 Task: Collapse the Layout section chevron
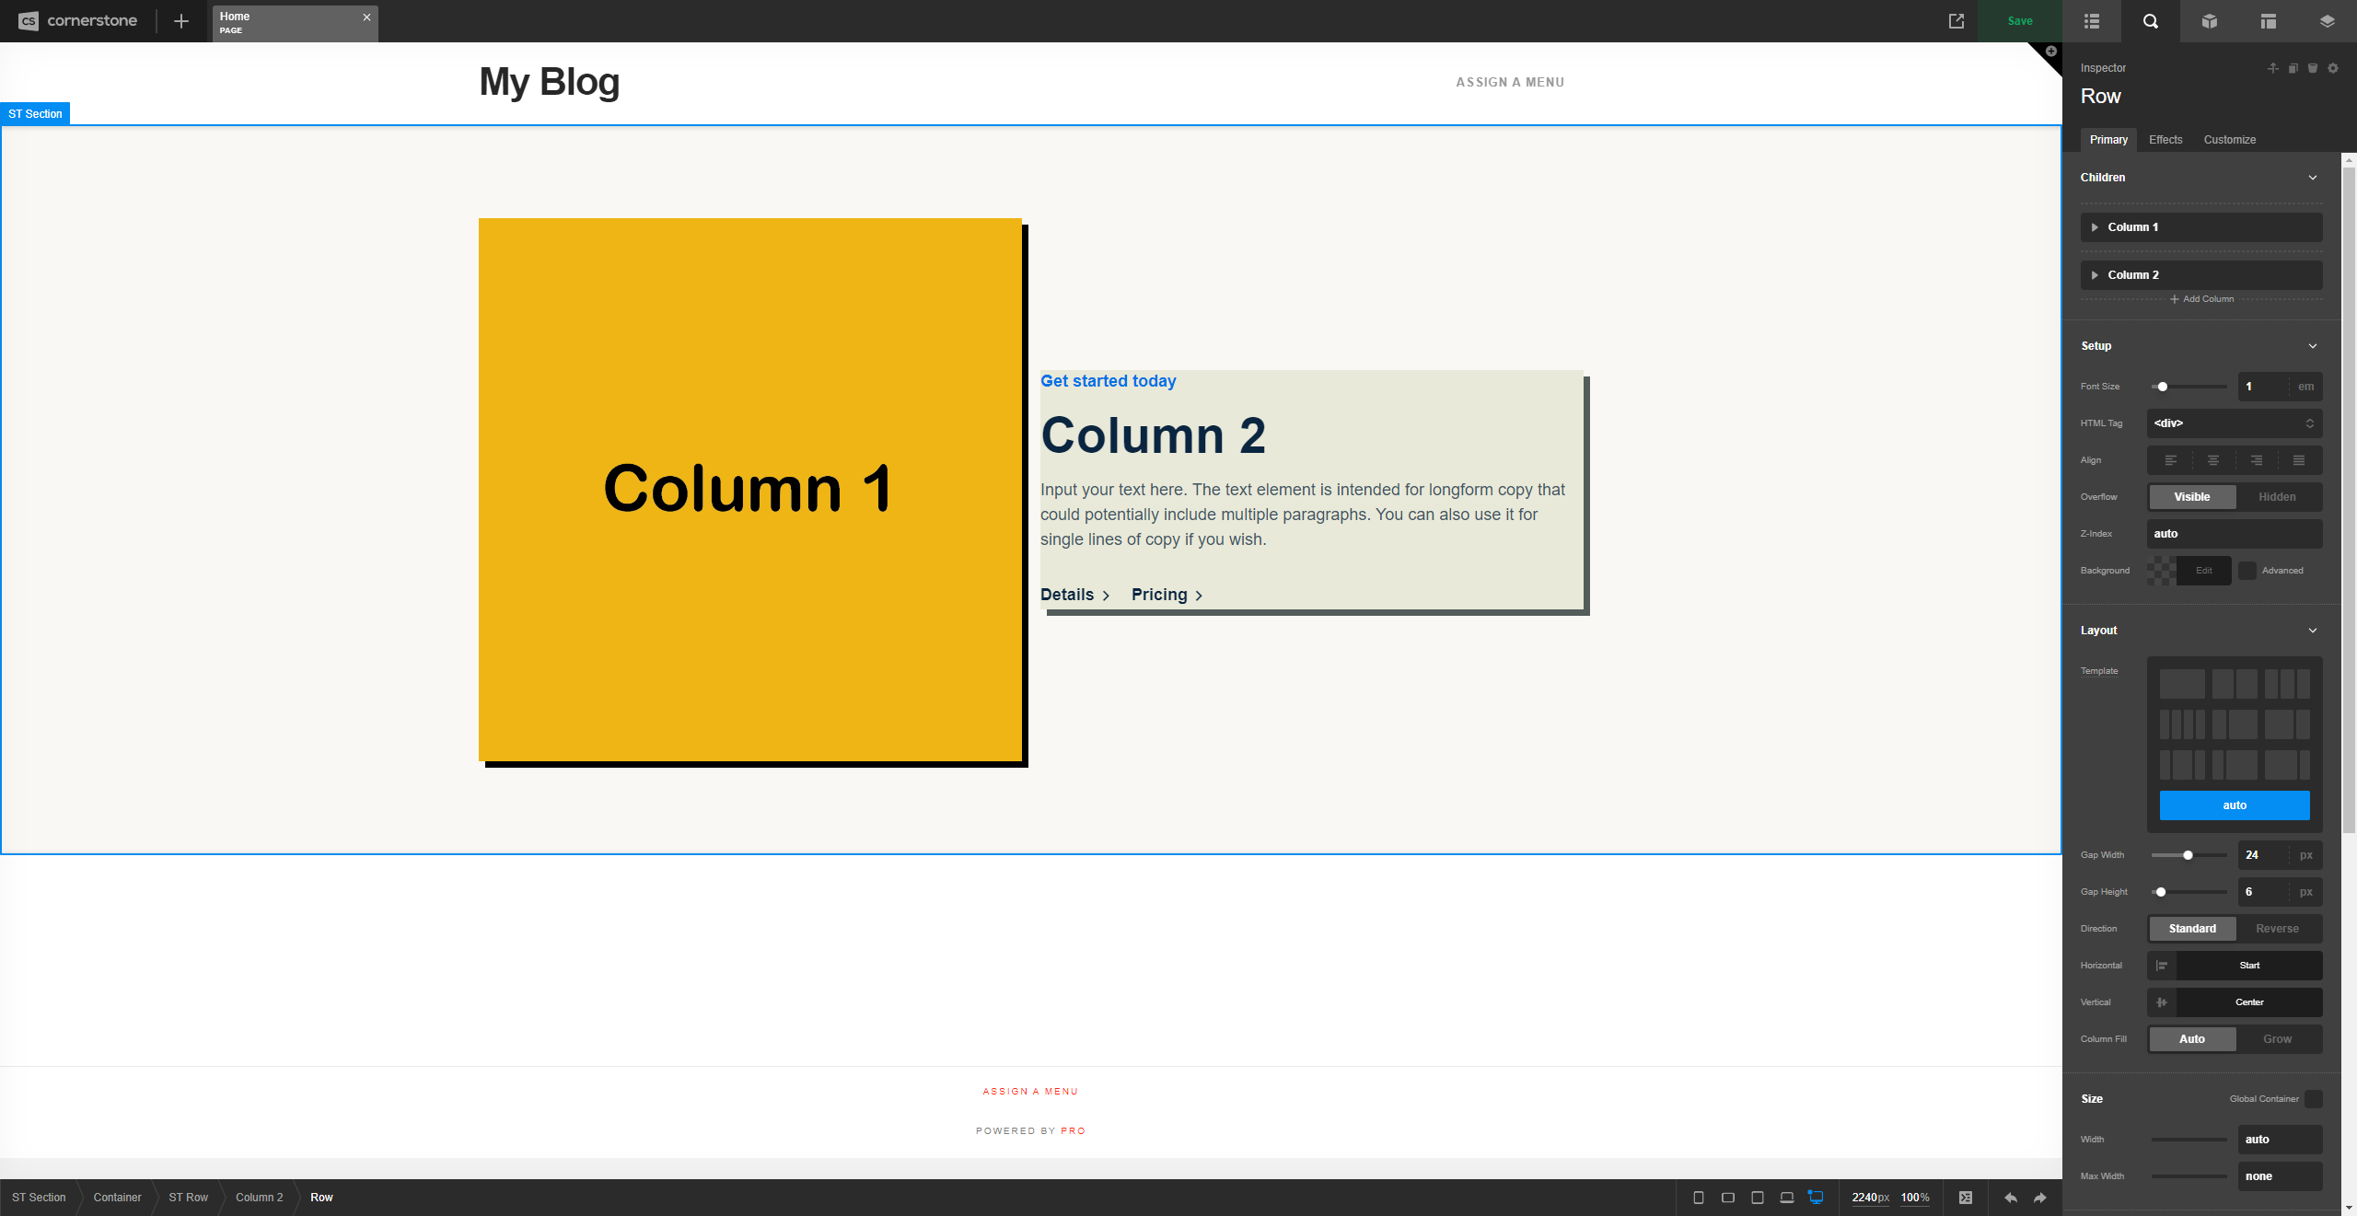point(2313,631)
